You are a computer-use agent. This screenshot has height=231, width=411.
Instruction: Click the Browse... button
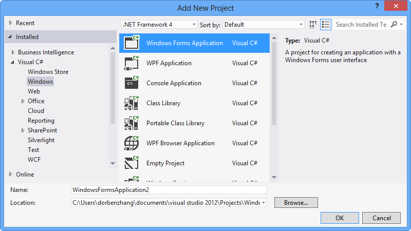tap(296, 203)
